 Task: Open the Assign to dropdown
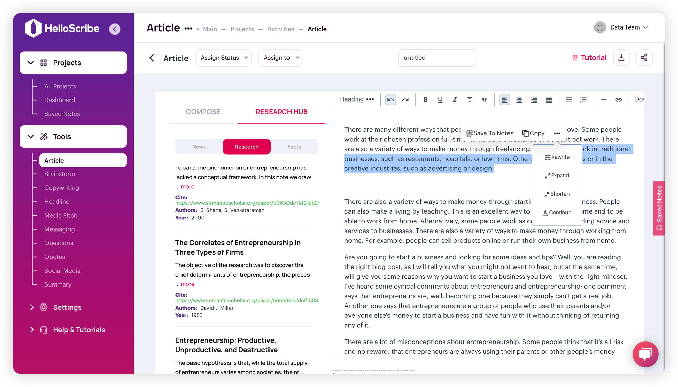point(280,58)
